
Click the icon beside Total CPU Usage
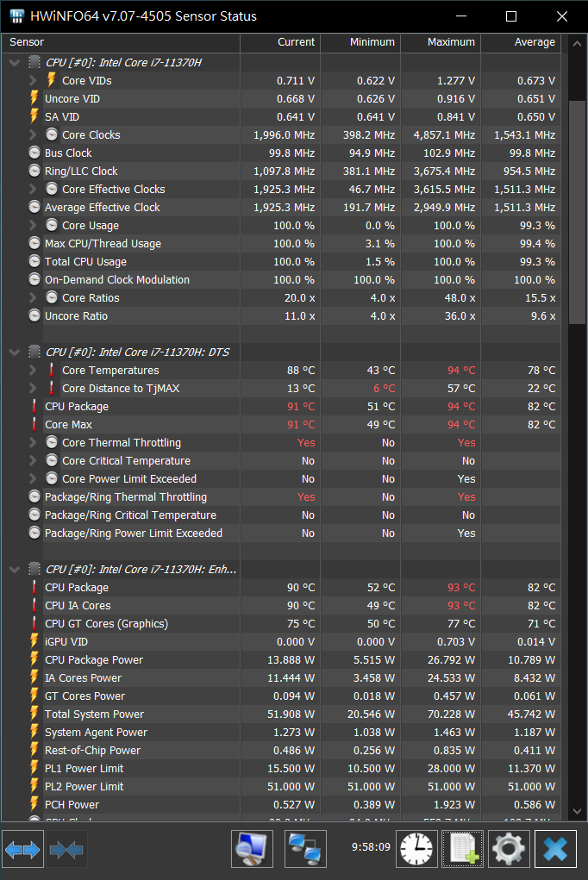click(x=34, y=261)
